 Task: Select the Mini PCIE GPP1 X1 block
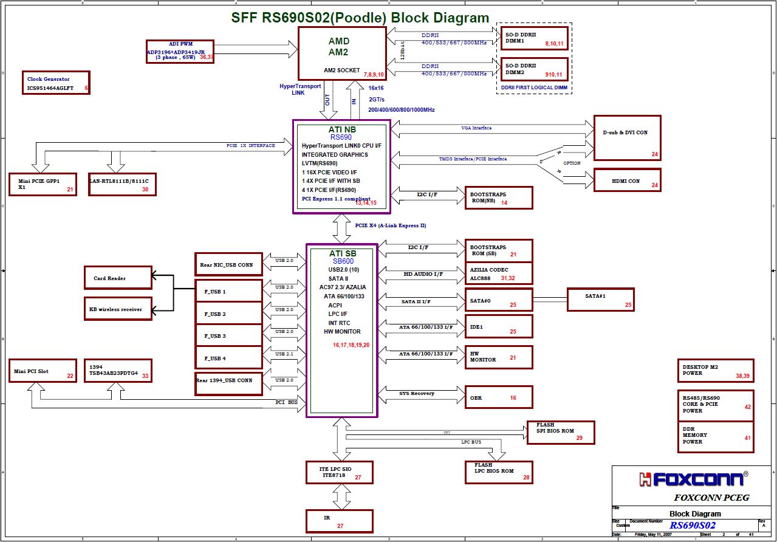43,184
